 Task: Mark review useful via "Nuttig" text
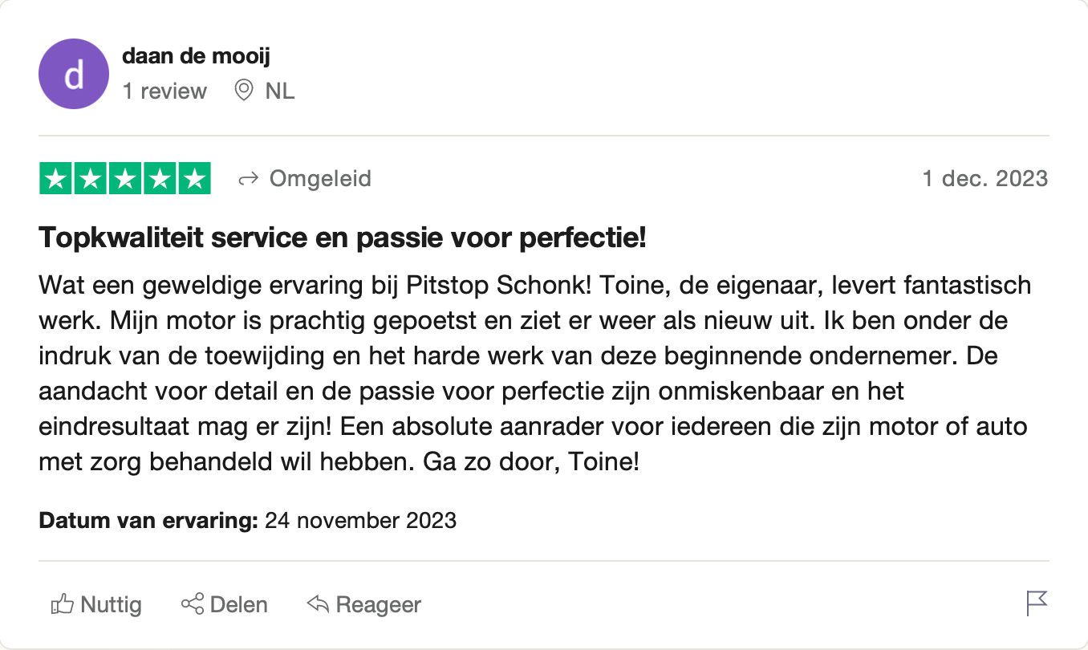tap(111, 604)
